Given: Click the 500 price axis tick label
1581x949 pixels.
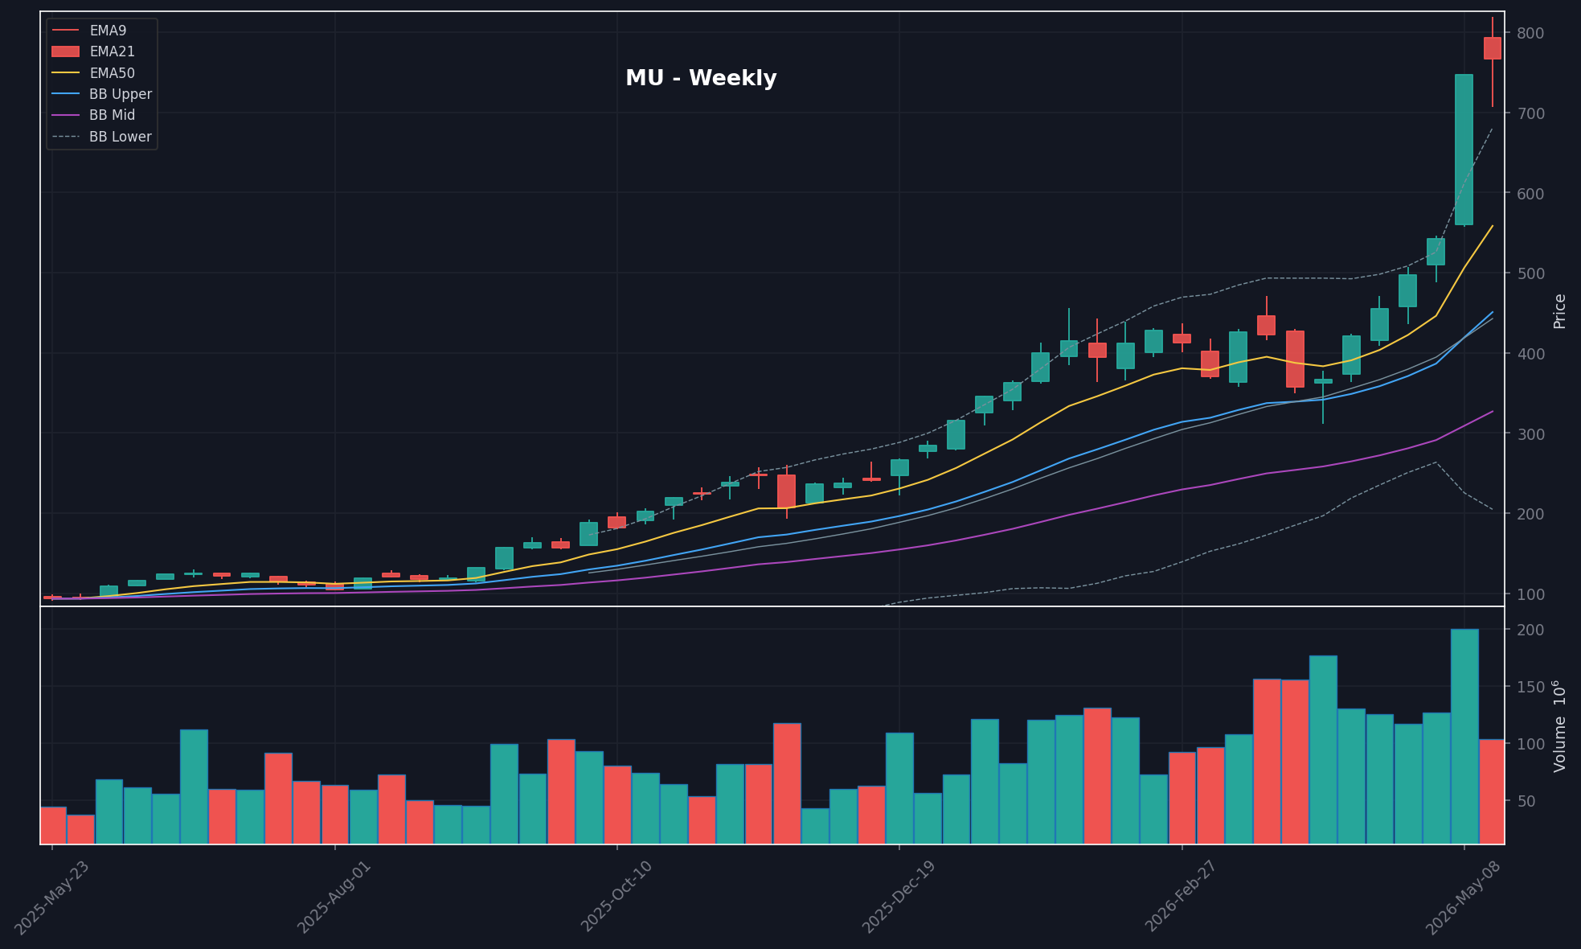Looking at the screenshot, I should tap(1530, 273).
